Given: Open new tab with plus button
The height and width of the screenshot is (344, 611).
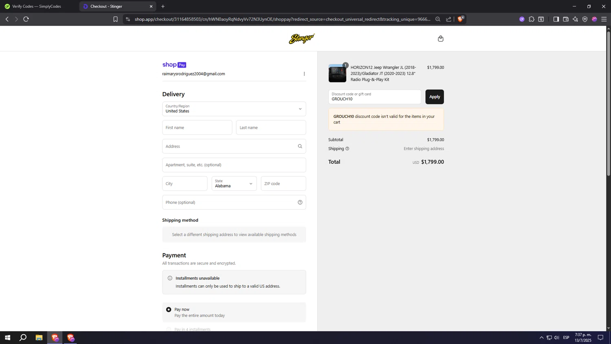Looking at the screenshot, I should (x=163, y=7).
